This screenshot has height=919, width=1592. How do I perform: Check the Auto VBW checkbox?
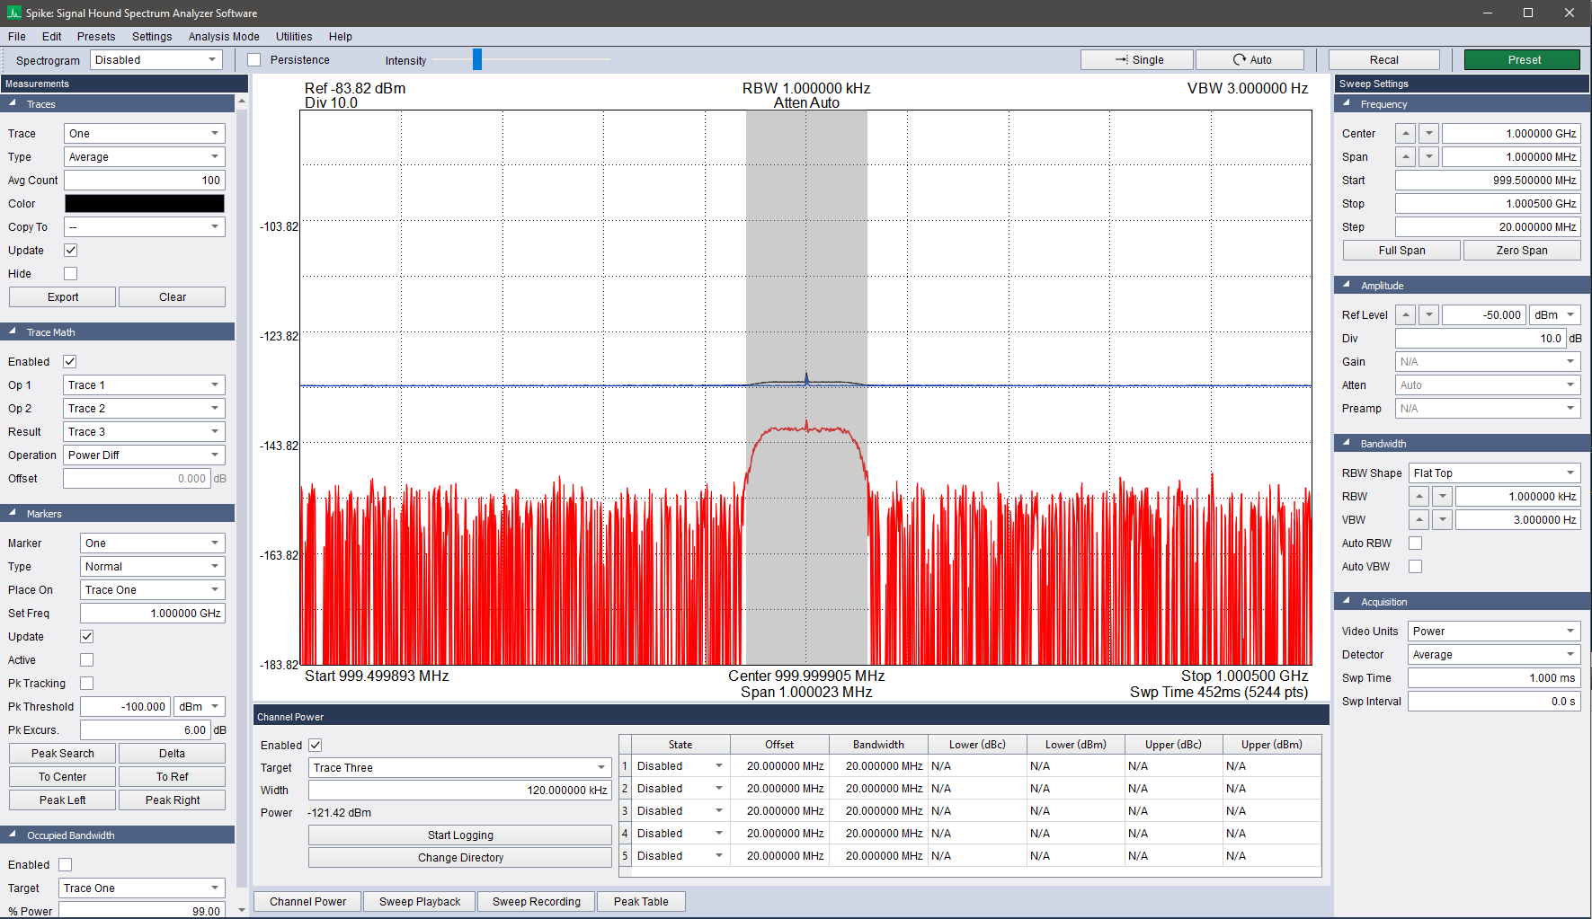click(1416, 567)
